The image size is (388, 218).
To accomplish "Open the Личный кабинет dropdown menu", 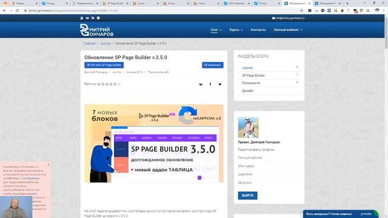I will tap(288, 30).
